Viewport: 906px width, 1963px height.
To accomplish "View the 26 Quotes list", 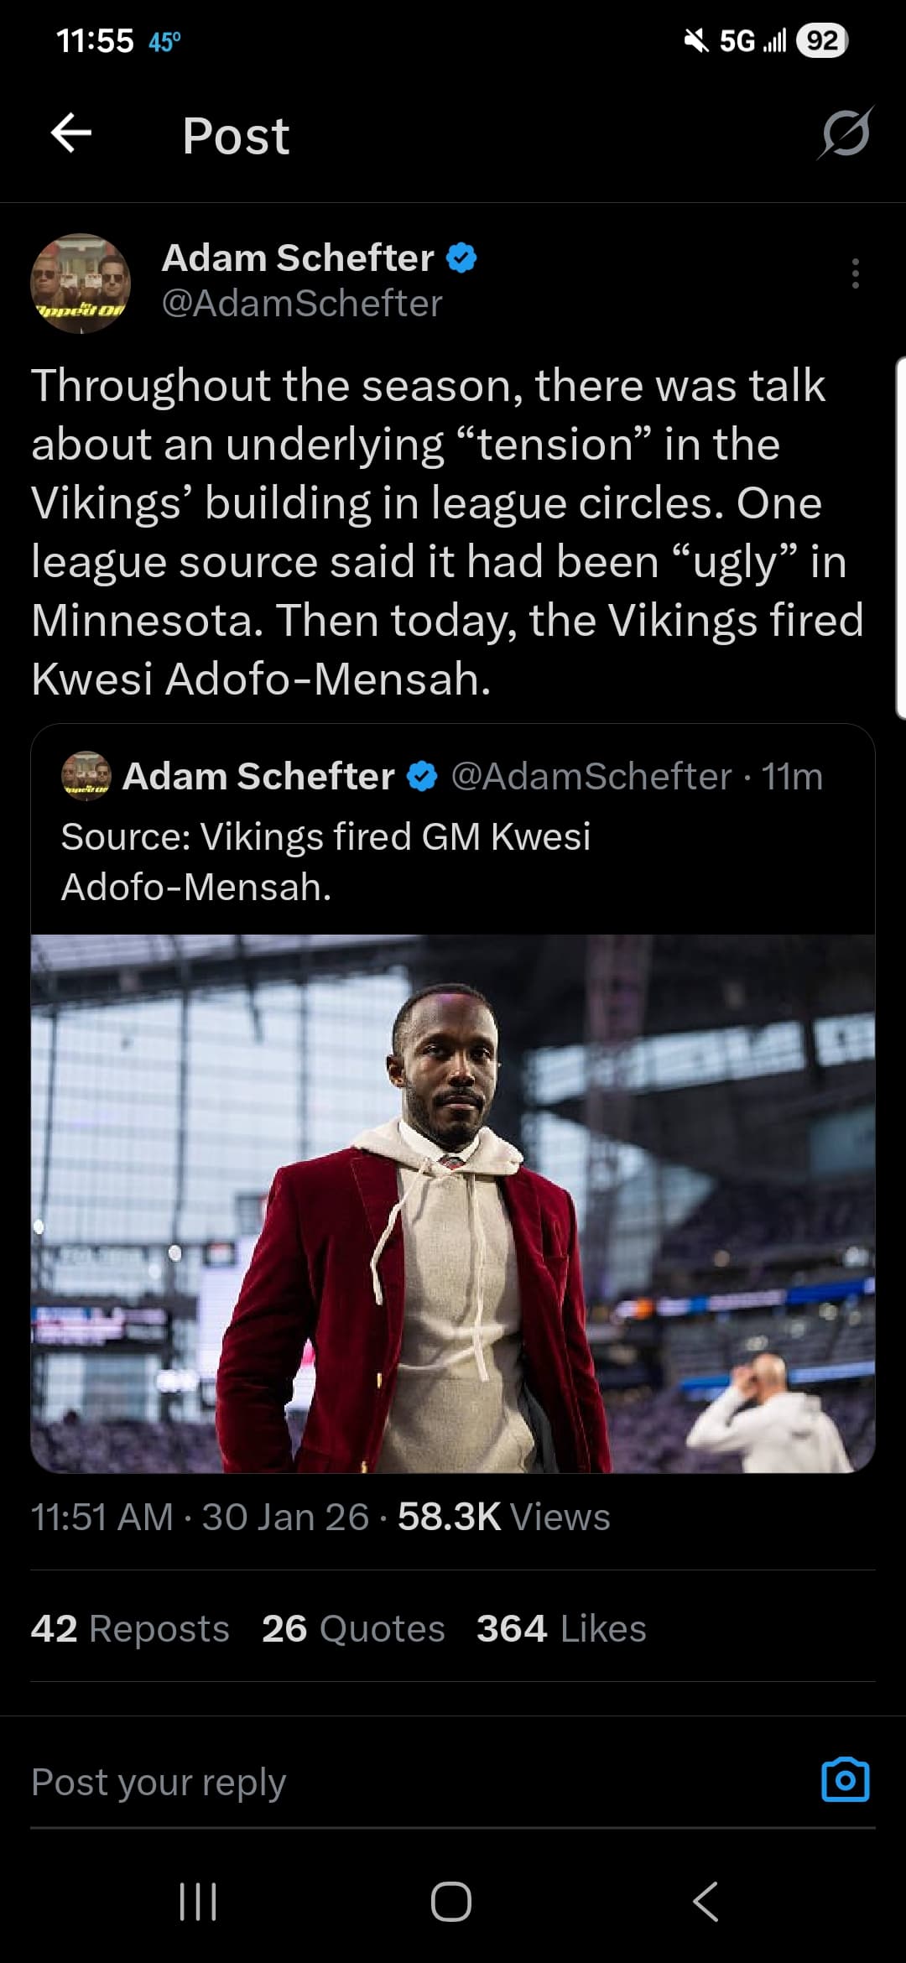I will (353, 1628).
